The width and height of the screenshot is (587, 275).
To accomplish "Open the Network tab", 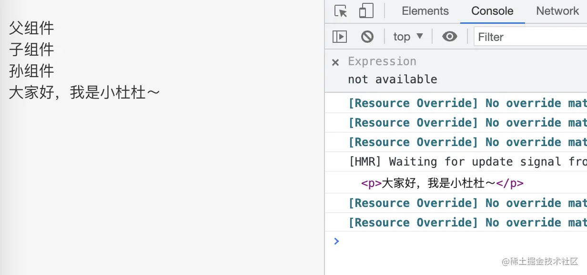I will [557, 11].
